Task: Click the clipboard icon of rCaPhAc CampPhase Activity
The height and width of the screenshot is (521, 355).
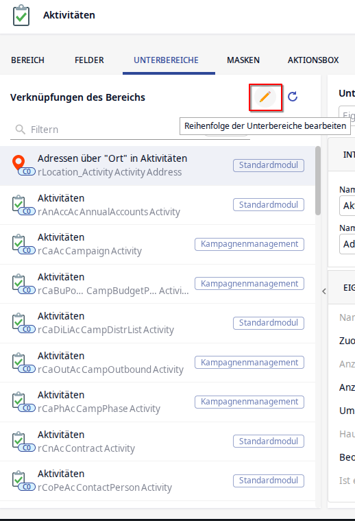Action: pyautogui.click(x=19, y=400)
